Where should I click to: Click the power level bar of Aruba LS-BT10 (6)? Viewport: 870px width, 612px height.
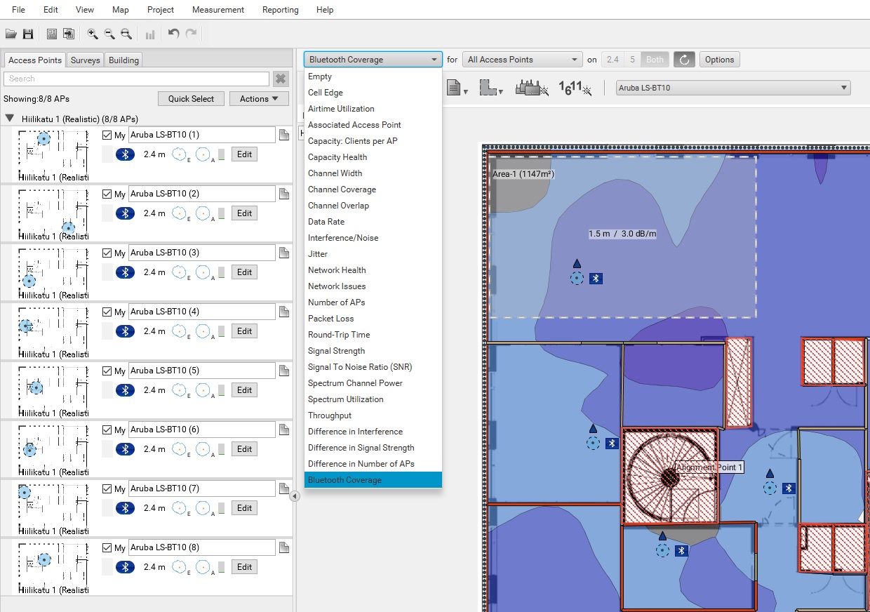[222, 449]
